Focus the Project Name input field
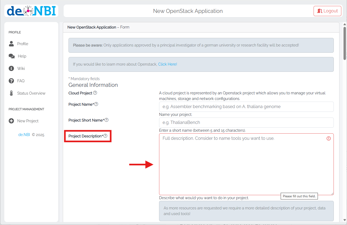347x225 pixels. click(246, 106)
